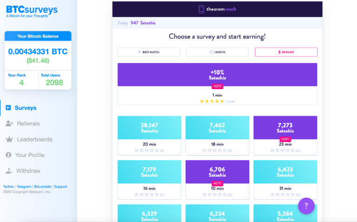
Task: Open the Support link
Action: pos(61,187)
